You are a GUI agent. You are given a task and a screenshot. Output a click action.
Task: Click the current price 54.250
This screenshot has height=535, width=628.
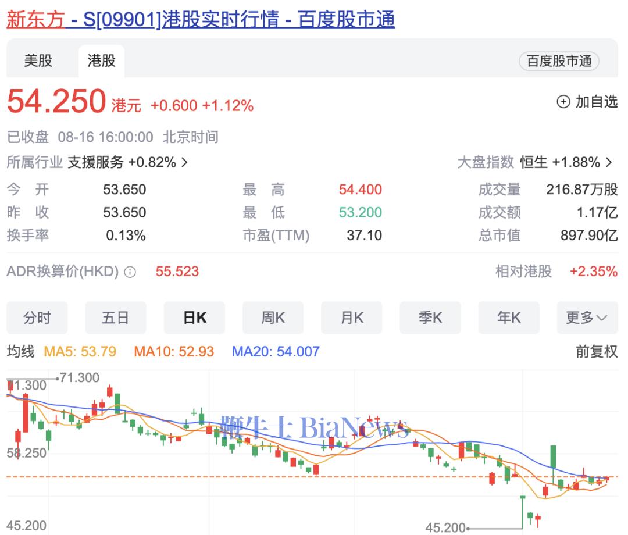point(56,101)
